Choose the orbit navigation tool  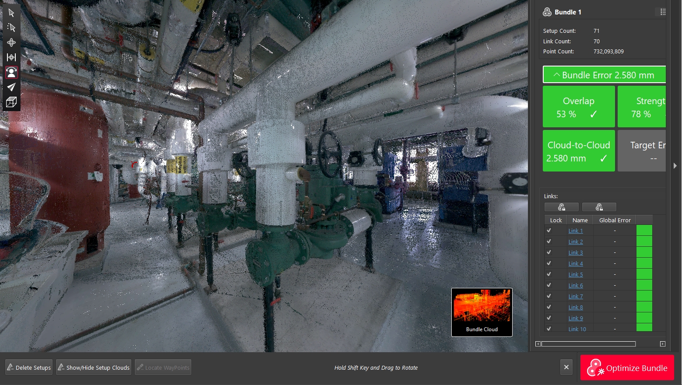(x=11, y=42)
